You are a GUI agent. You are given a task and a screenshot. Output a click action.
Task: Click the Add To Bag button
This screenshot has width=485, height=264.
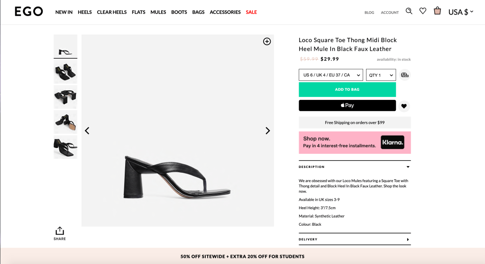tap(347, 89)
